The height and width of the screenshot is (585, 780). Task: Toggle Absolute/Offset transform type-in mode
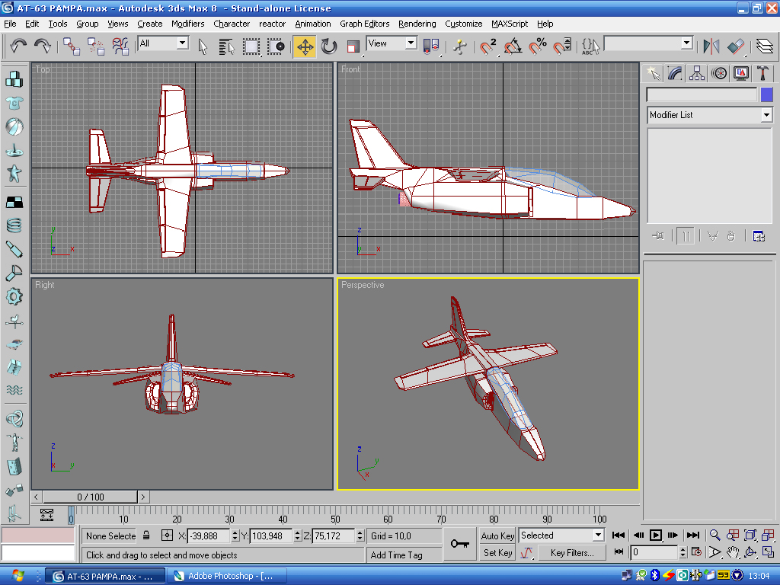point(167,535)
